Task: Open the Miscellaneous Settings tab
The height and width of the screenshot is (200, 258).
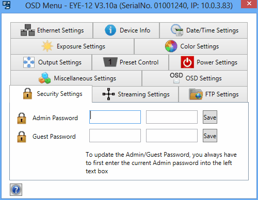Action: (x=76, y=78)
